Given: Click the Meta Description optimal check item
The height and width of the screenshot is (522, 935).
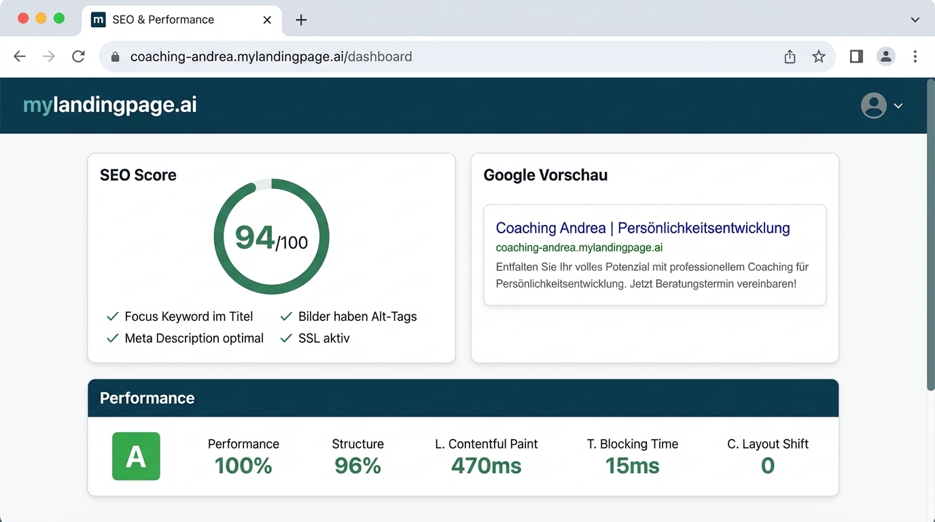Looking at the screenshot, I should (x=185, y=338).
